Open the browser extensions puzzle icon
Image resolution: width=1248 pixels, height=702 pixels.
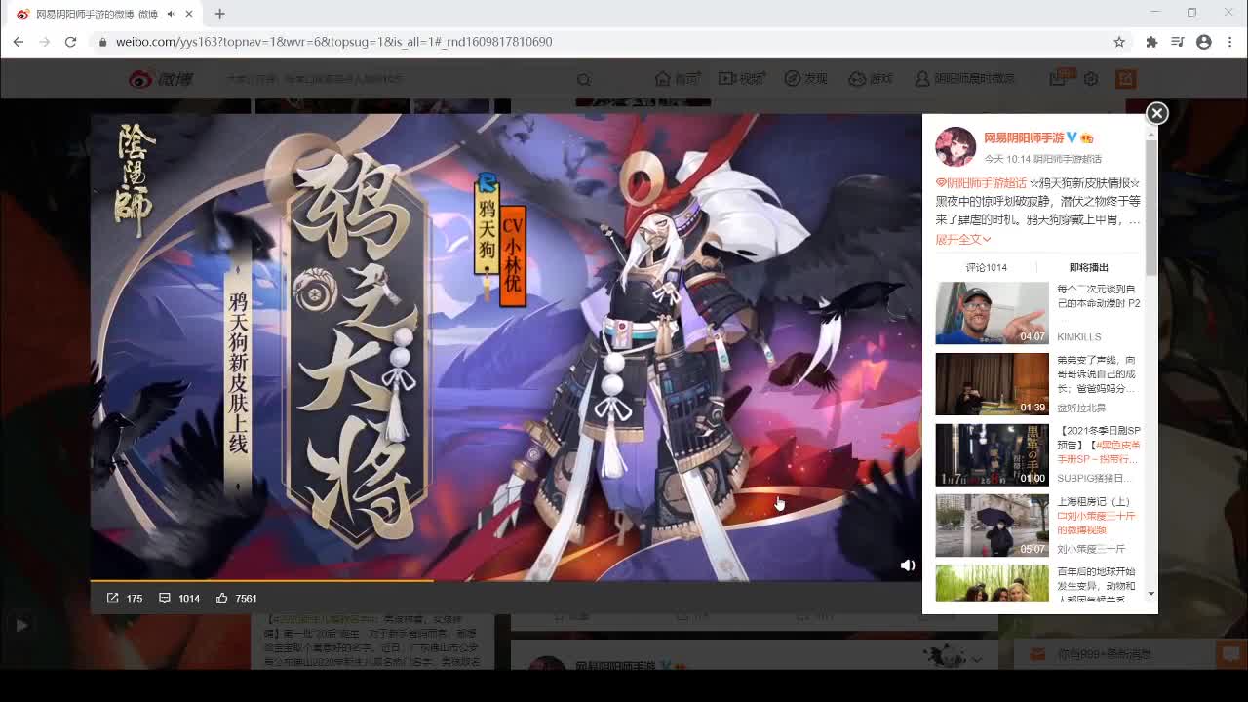(x=1151, y=42)
